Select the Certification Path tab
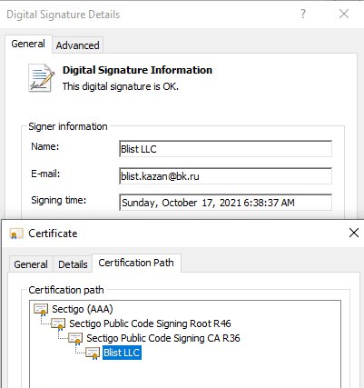The height and width of the screenshot is (388, 364). click(x=136, y=263)
